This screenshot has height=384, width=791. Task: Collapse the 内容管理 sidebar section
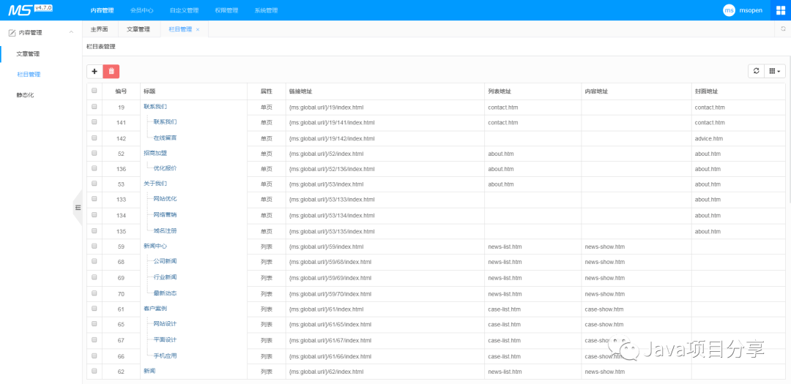(x=71, y=32)
